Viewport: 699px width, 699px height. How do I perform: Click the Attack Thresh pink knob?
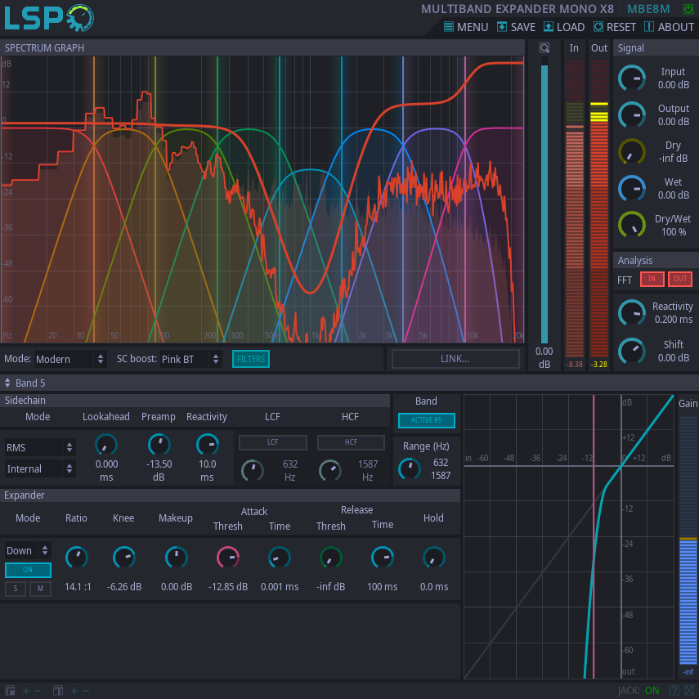(x=228, y=558)
